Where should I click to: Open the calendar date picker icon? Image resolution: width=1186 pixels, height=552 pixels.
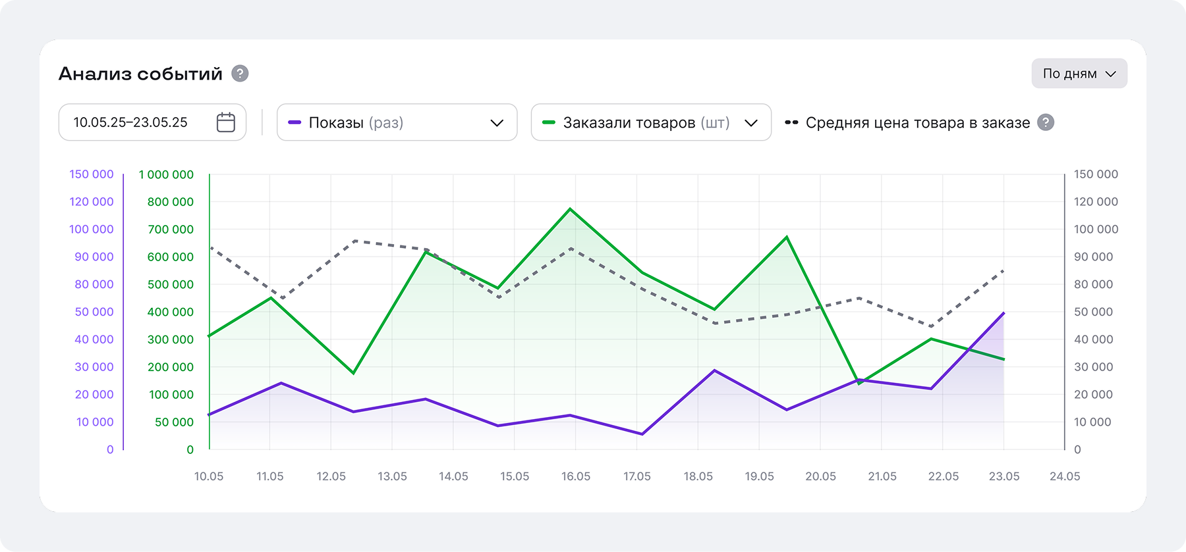pyautogui.click(x=226, y=122)
